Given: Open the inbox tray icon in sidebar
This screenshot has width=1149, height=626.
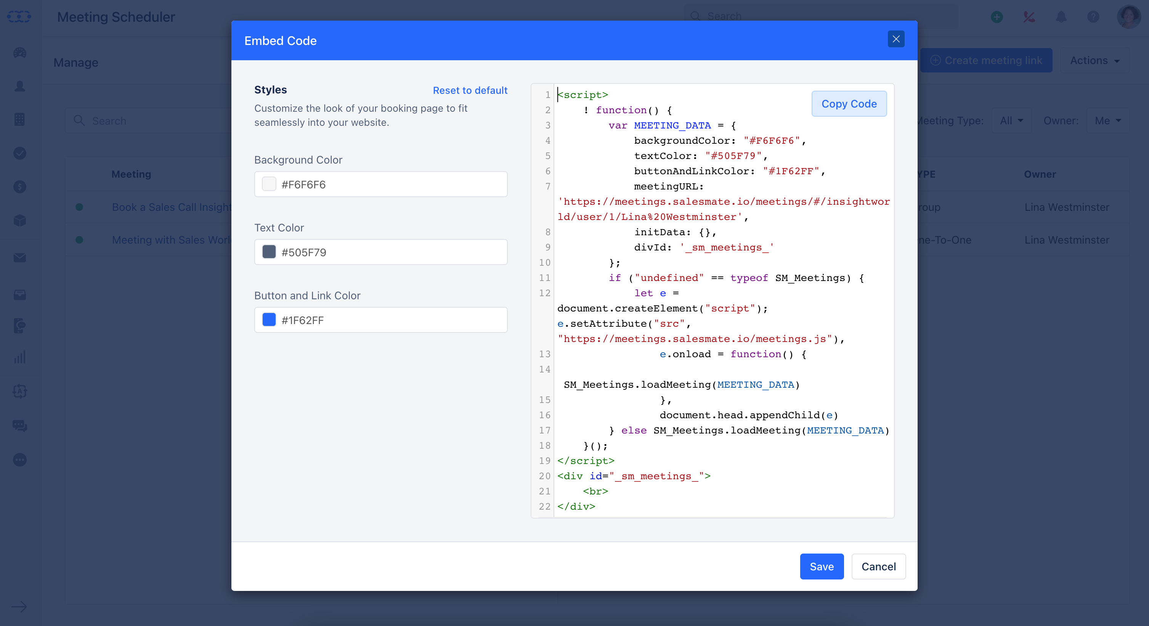Looking at the screenshot, I should [x=19, y=295].
